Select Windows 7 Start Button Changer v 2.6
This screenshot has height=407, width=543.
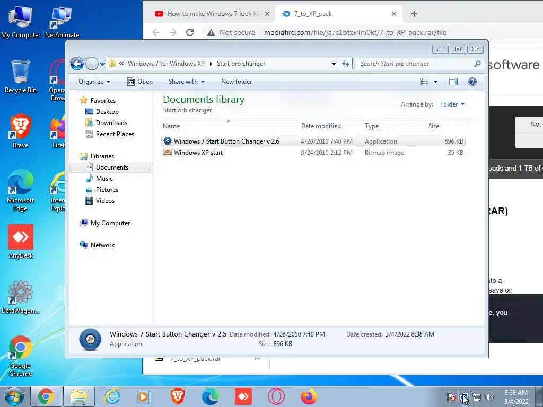point(313,141)
